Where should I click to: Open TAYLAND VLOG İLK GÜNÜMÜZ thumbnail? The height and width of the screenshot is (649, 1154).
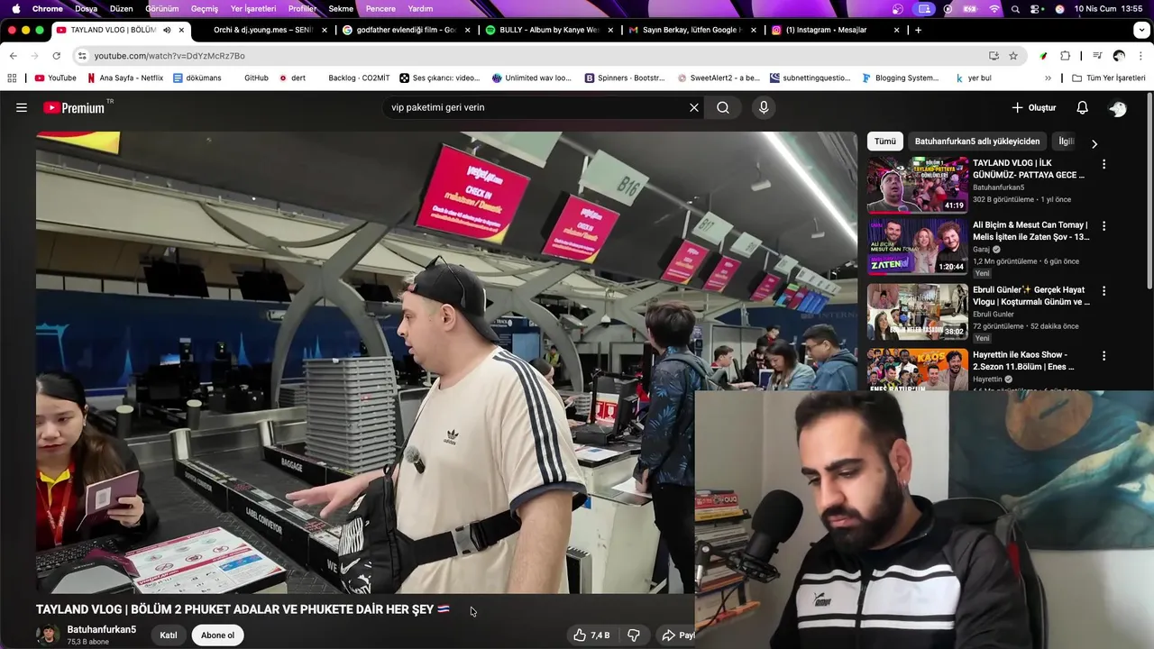coord(918,185)
